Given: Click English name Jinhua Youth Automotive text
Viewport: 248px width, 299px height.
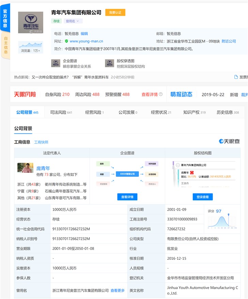Looking at the screenshot, I should [x=202, y=290].
